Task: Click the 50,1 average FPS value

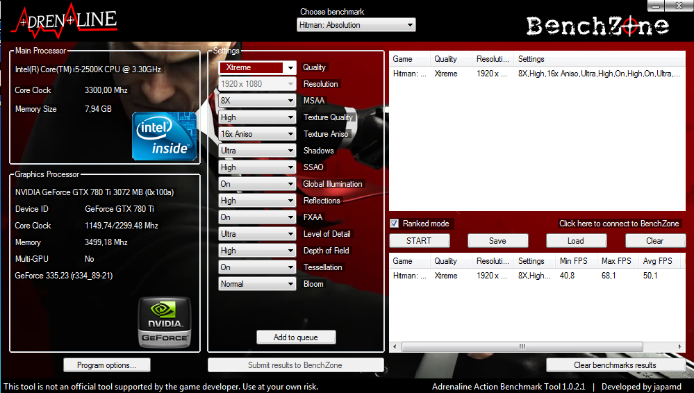Action: (x=650, y=276)
